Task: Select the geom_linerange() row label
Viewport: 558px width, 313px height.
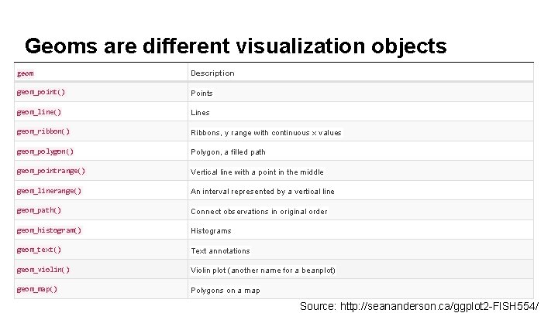Action: pyautogui.click(x=49, y=191)
